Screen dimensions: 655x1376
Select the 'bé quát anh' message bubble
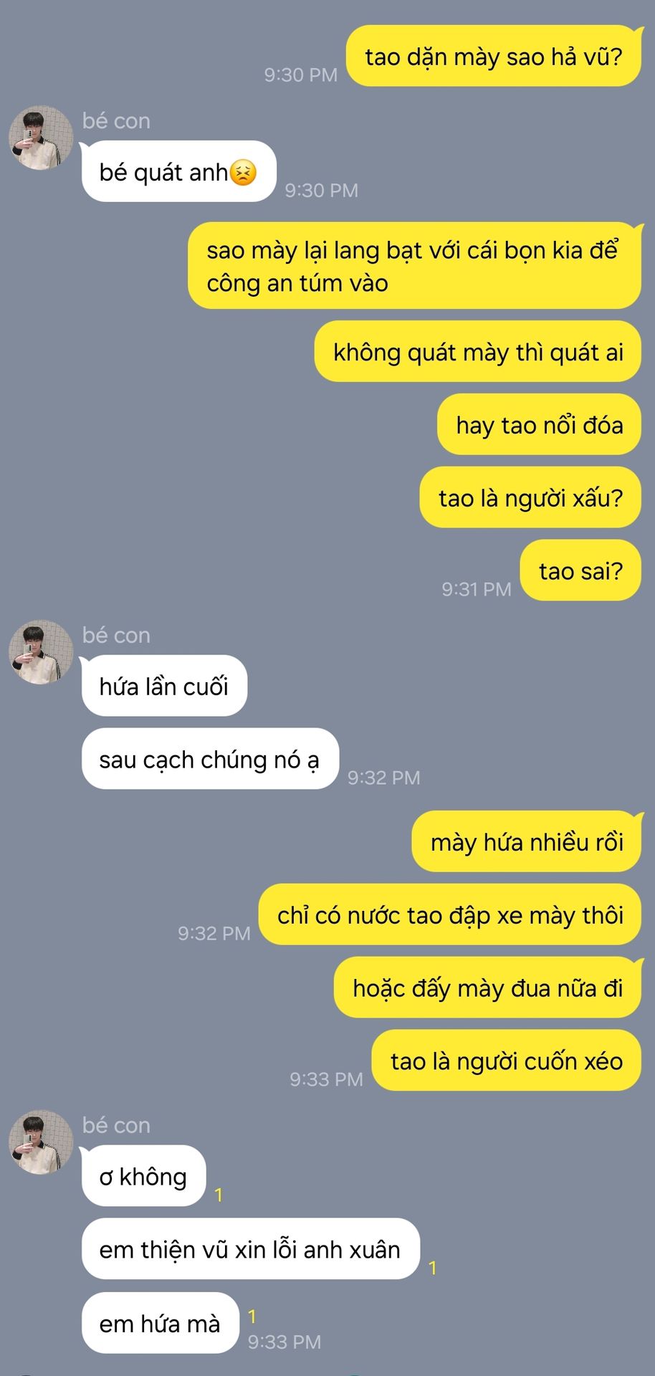click(x=179, y=171)
